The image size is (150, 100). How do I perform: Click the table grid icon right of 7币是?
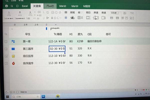coord(125,13)
